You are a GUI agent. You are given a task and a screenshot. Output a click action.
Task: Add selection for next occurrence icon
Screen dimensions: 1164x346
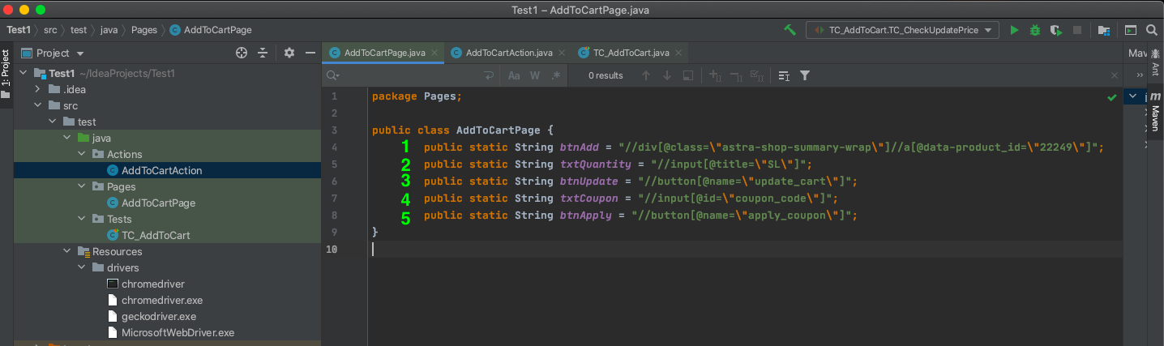715,75
